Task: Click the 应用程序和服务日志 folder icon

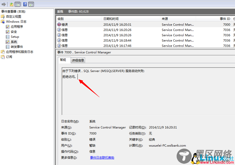Action: click(3, 52)
